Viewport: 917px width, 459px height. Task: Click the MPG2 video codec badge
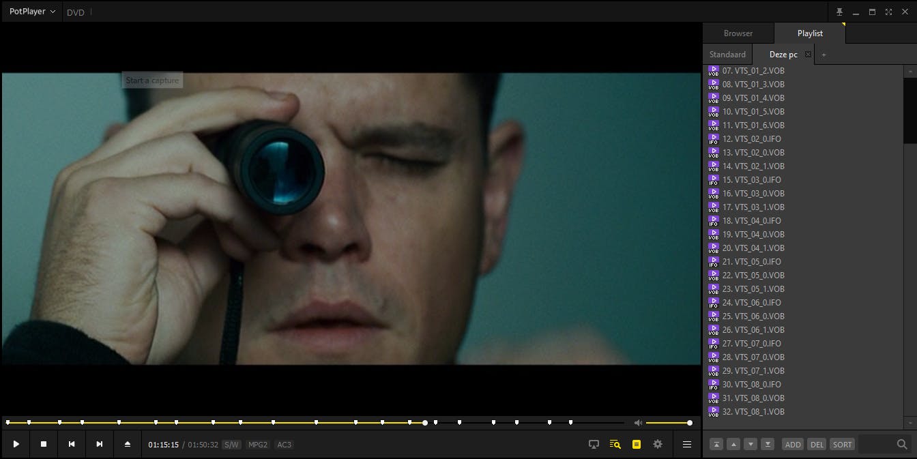pos(258,445)
